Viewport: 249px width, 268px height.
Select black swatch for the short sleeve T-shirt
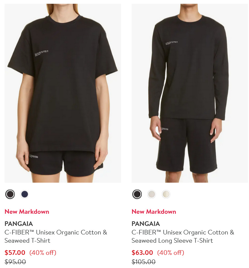point(10,194)
